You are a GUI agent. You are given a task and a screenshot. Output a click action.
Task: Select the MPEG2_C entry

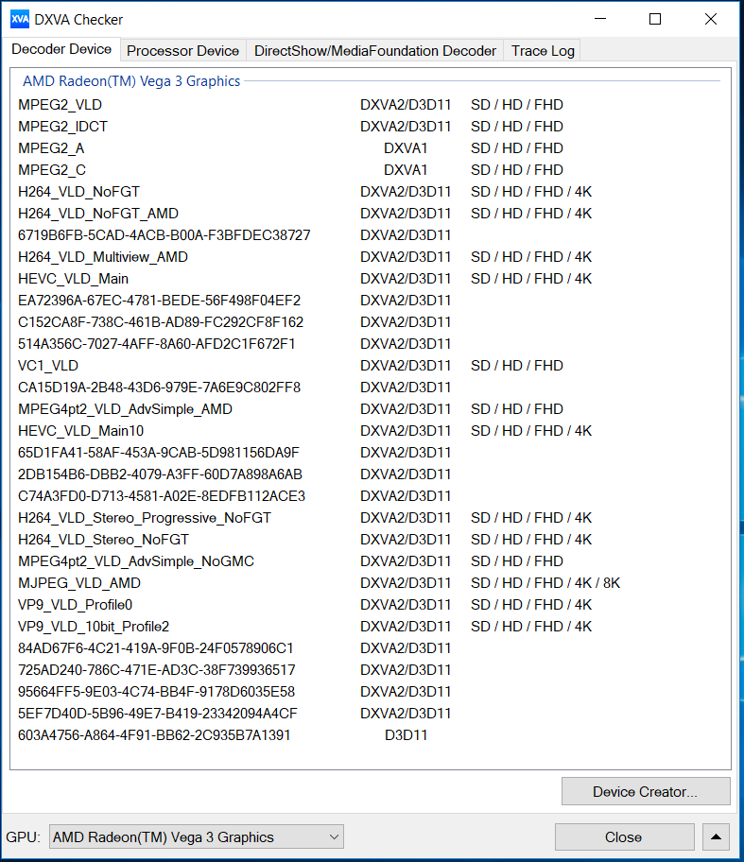(x=369, y=170)
